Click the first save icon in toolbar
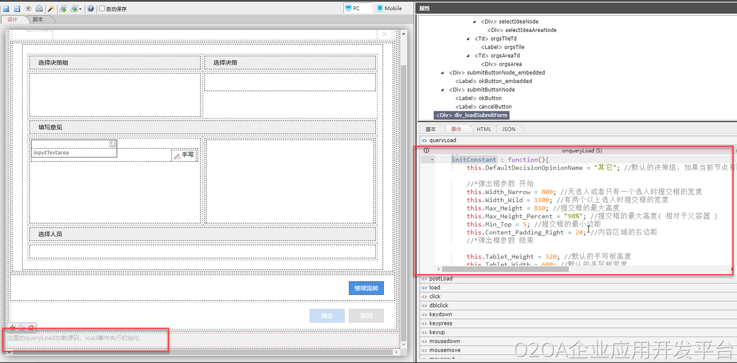 coord(6,9)
